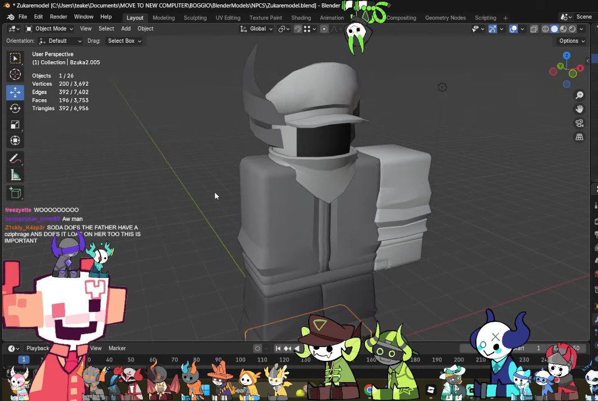The width and height of the screenshot is (598, 401).
Task: Switch perspective/orthographic grid icon
Action: coord(579,136)
